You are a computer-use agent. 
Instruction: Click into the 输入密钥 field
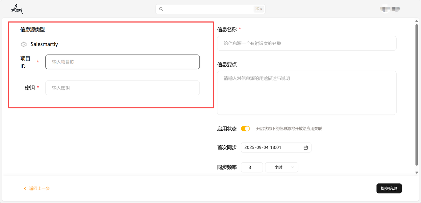(122, 88)
